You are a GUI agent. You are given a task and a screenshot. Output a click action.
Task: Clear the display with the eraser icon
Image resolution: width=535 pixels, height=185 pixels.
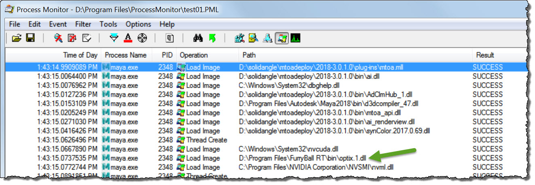[86, 38]
